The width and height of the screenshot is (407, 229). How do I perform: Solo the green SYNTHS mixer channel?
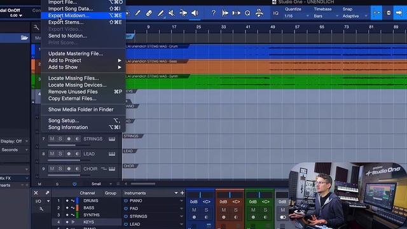(265, 210)
